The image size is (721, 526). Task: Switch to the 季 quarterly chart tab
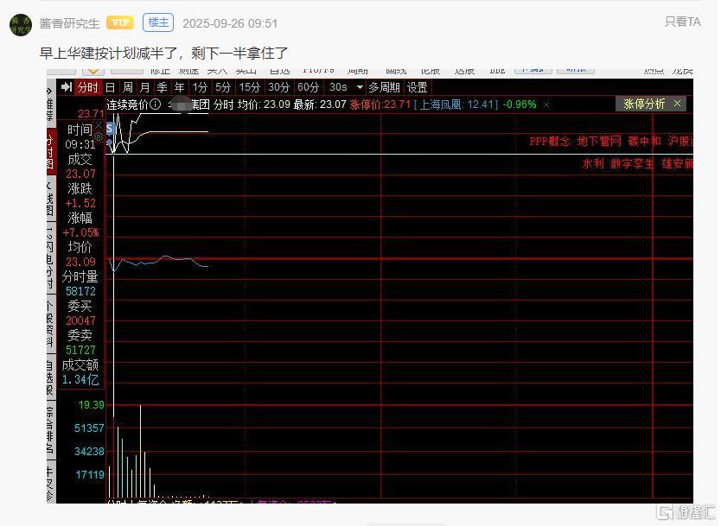[162, 87]
